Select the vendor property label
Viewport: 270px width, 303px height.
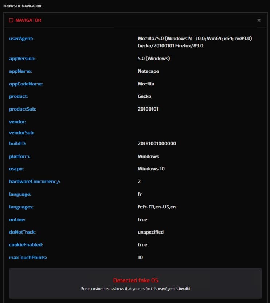point(17,122)
